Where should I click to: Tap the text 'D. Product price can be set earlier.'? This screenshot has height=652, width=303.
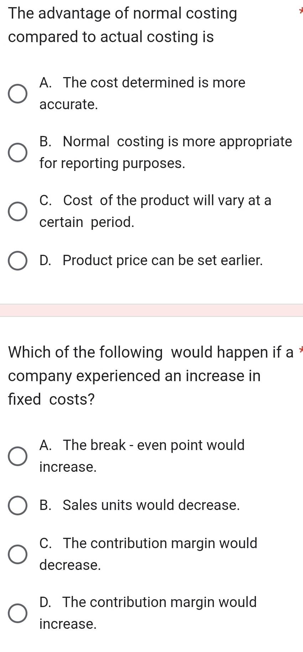pyautogui.click(x=151, y=261)
